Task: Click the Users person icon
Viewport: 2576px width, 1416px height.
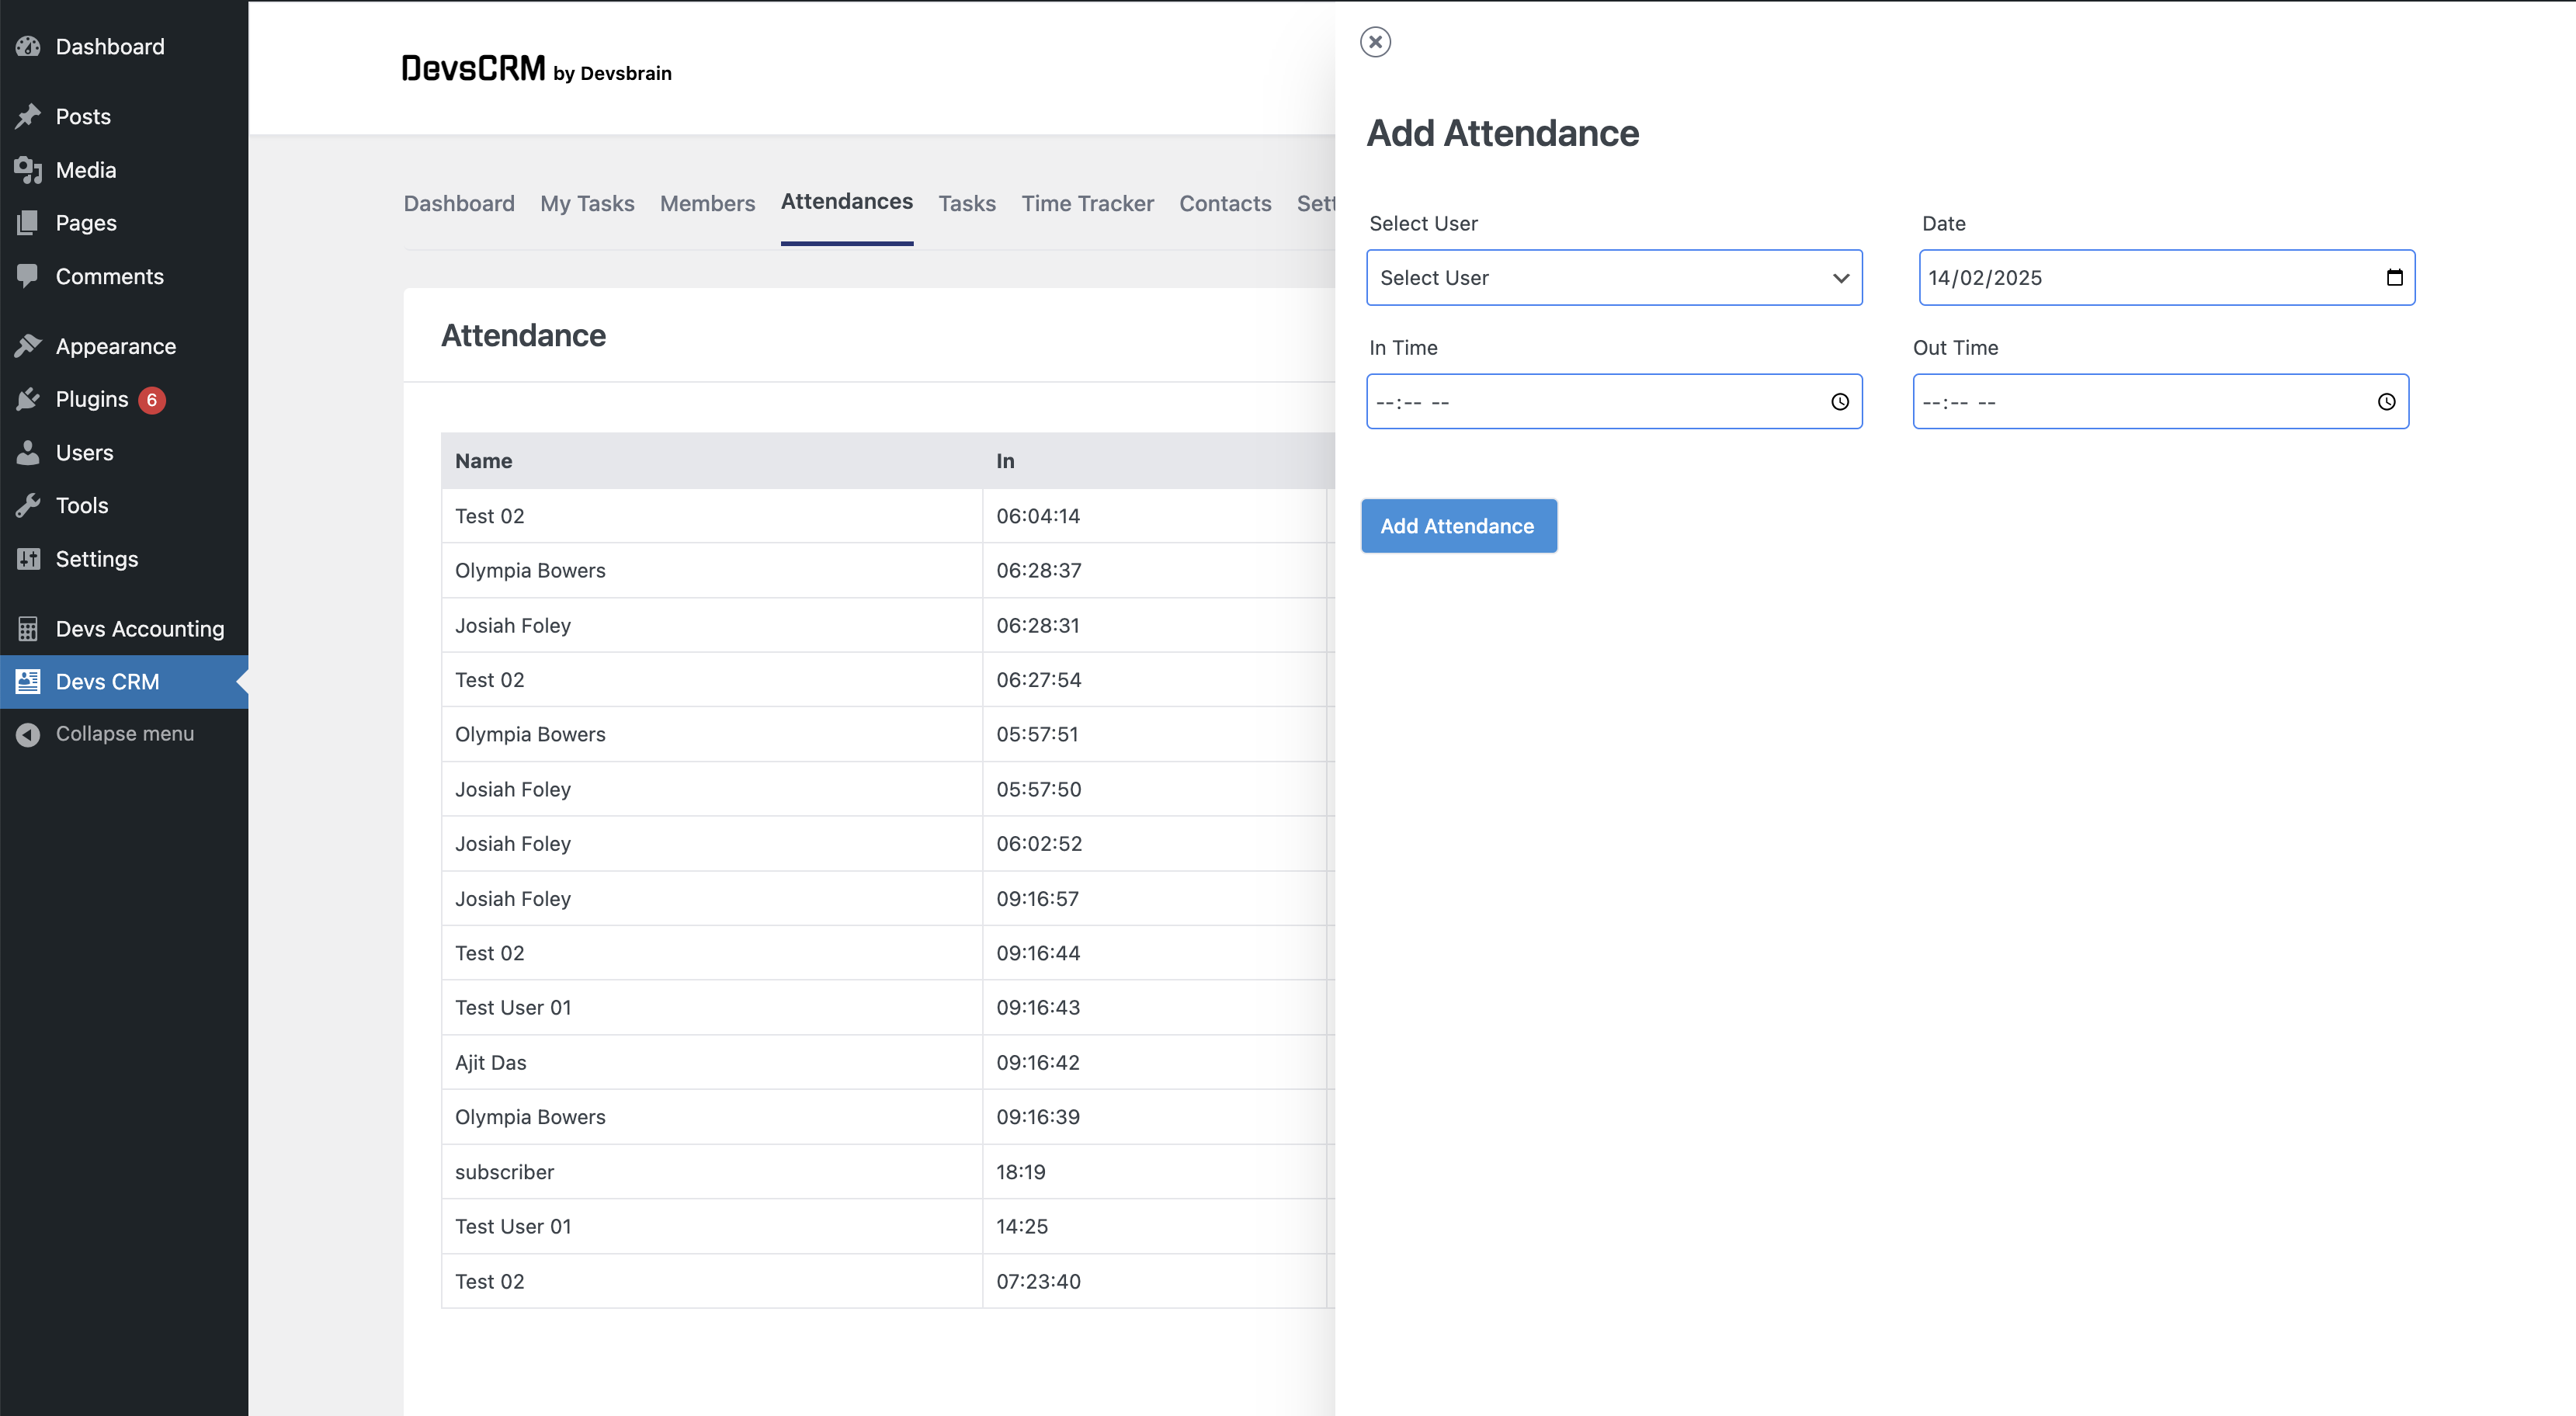Action: 28,453
